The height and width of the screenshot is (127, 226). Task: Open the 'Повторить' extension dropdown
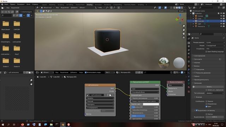[x=100, y=104]
